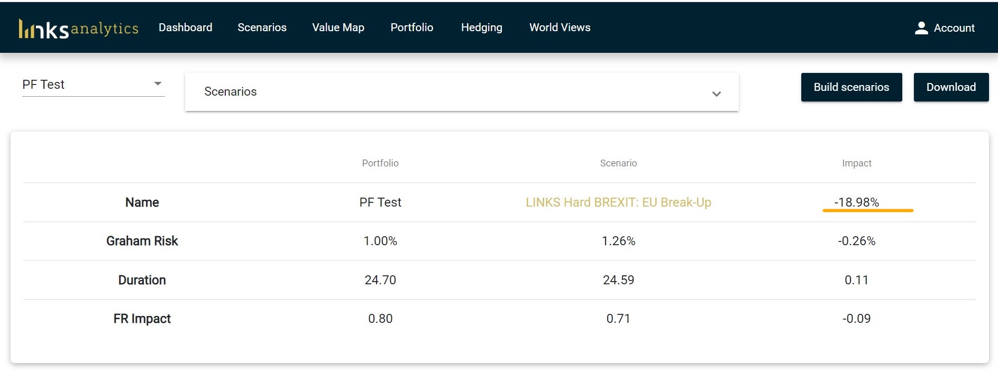Open World Views section

560,27
